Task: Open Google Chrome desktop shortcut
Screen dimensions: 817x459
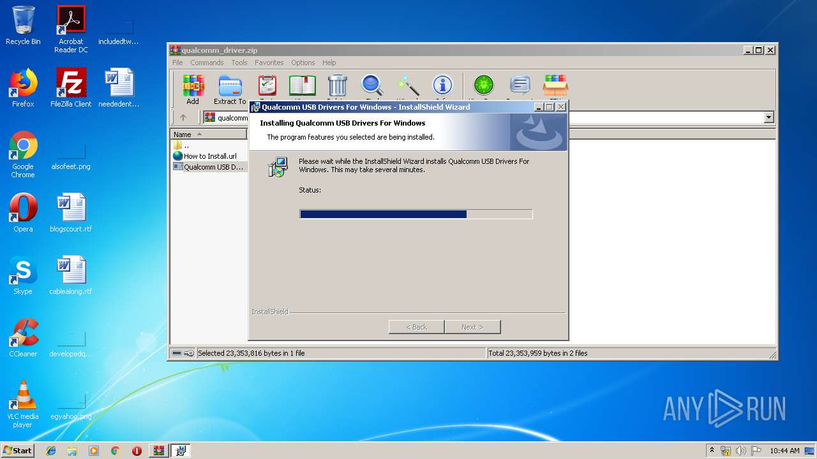Action: [x=23, y=154]
